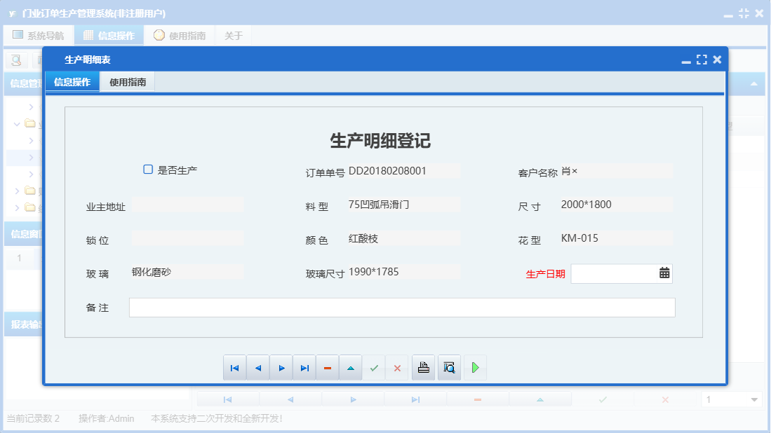Print the production detail form
Screen dimensions: 771x433
coord(423,367)
